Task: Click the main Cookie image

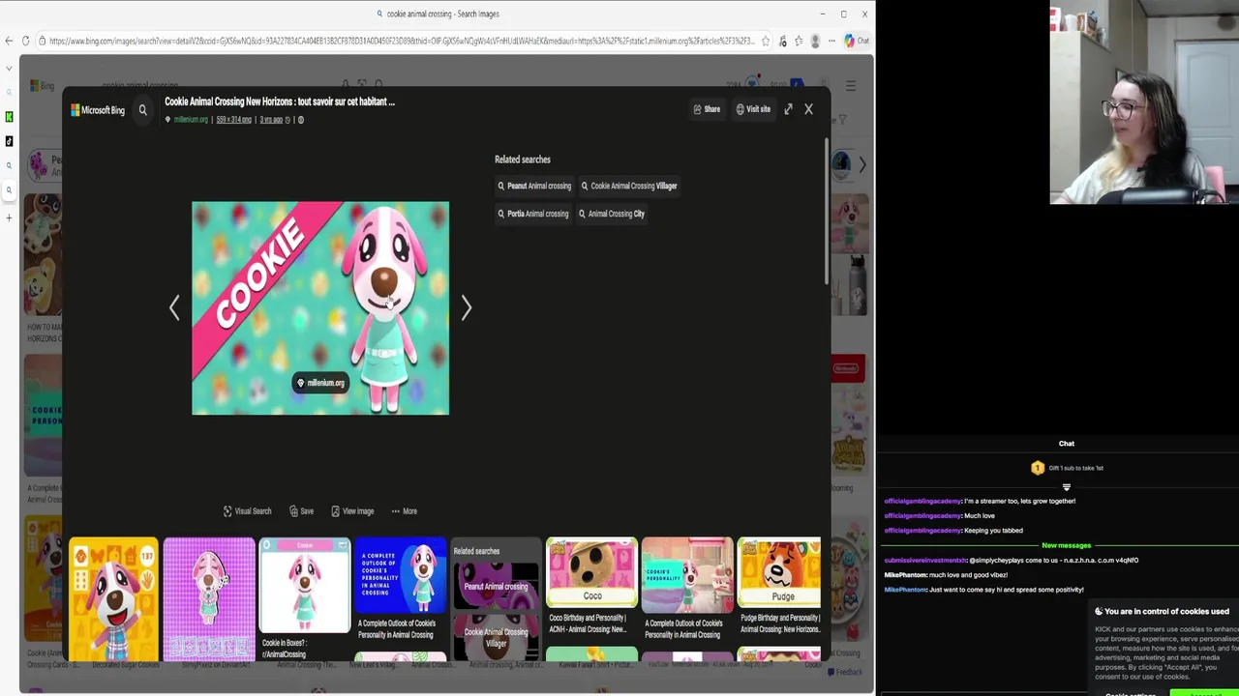Action: (320, 308)
